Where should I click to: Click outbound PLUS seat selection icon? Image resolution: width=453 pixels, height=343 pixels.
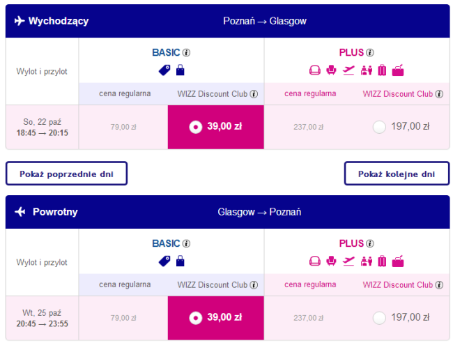click(x=331, y=70)
